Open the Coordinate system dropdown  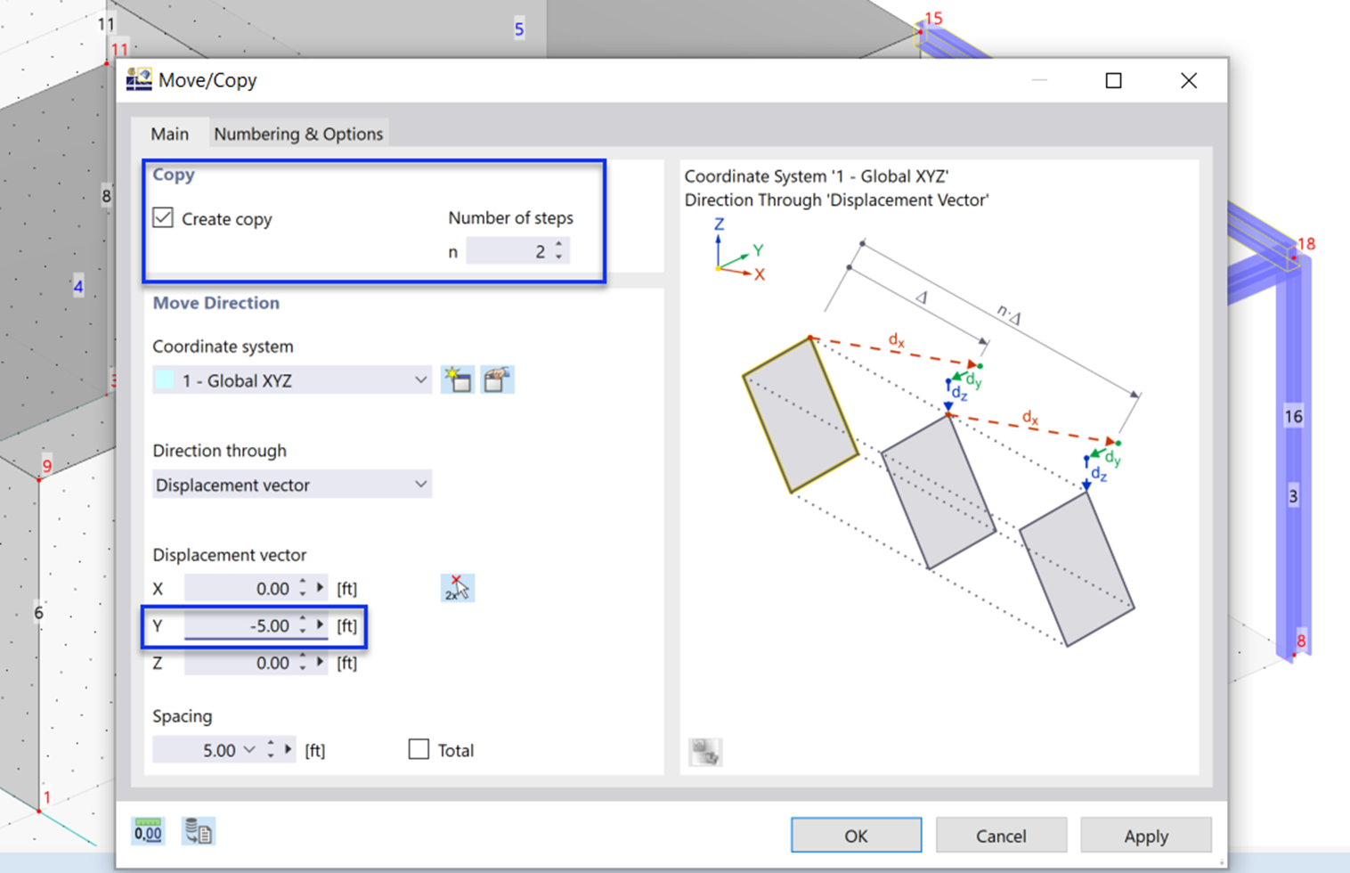292,380
